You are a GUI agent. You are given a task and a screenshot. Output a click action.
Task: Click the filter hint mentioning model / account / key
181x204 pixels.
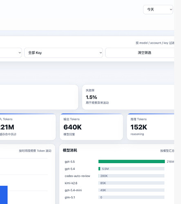coord(155,43)
